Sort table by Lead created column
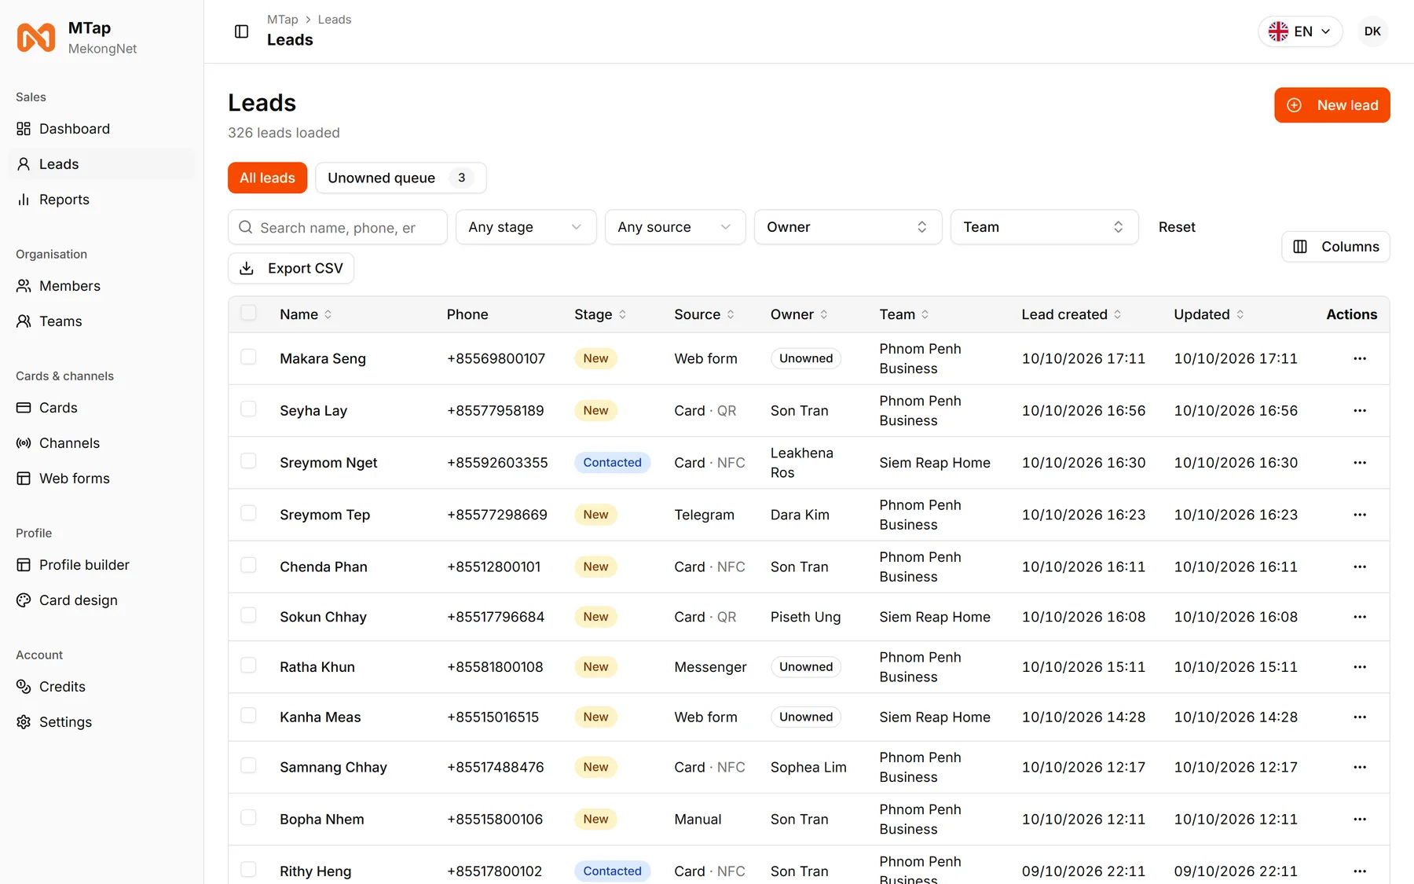Image resolution: width=1414 pixels, height=884 pixels. click(x=1071, y=314)
